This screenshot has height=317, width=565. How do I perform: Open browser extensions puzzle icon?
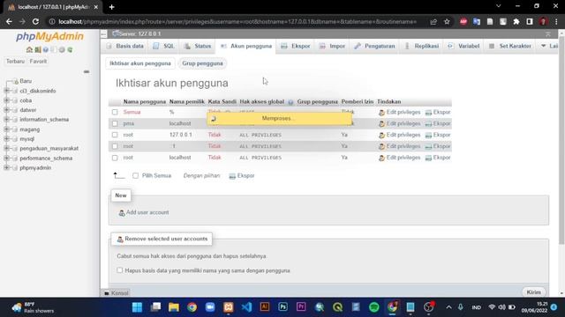516,21
